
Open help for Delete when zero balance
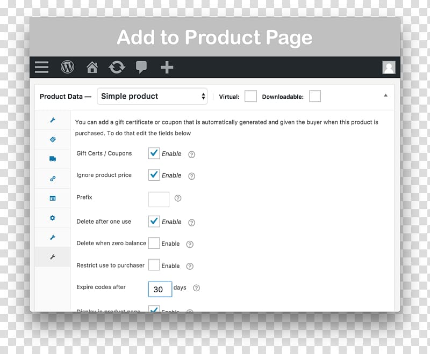click(190, 244)
